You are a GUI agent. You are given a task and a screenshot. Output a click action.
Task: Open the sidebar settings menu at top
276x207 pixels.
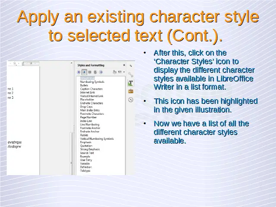131,65
